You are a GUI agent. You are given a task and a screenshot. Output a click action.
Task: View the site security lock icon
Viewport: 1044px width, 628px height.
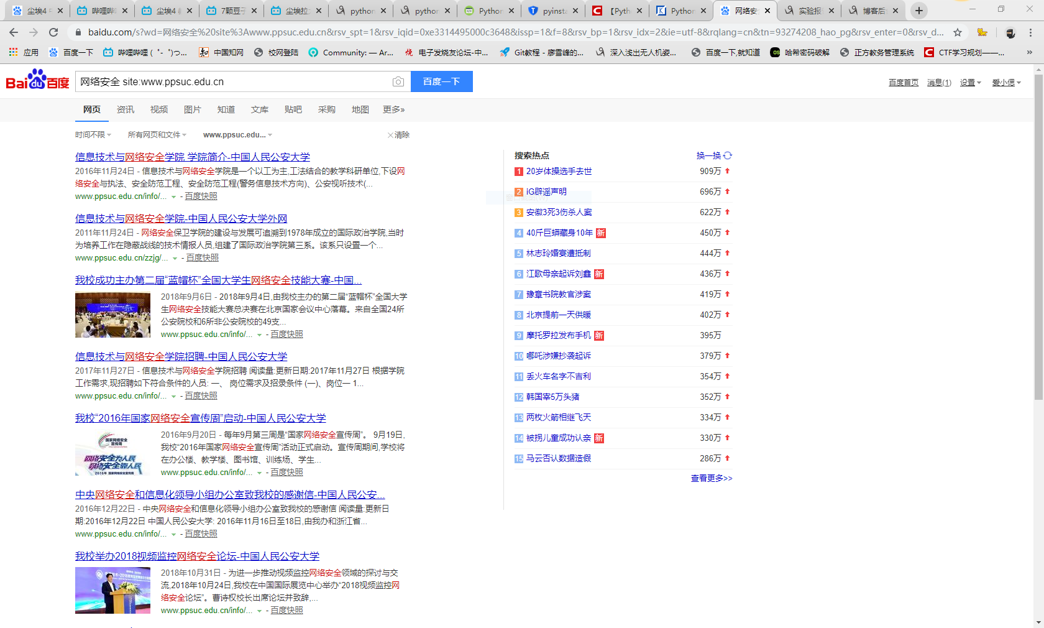coord(78,32)
